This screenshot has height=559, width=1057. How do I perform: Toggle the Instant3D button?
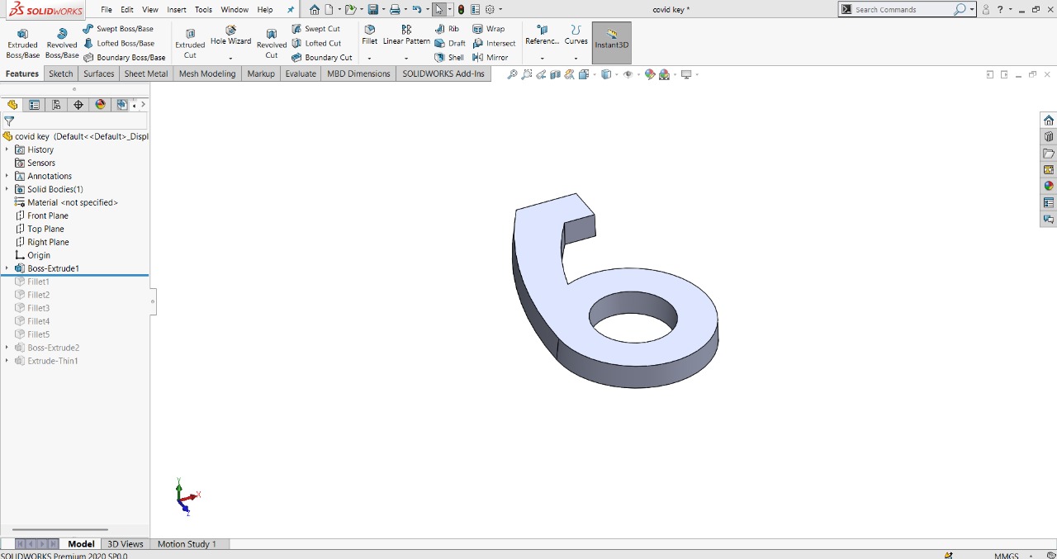click(x=612, y=43)
